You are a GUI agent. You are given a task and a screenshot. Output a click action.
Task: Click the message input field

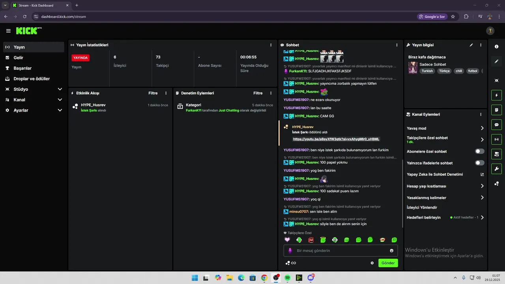pyautogui.click(x=340, y=250)
